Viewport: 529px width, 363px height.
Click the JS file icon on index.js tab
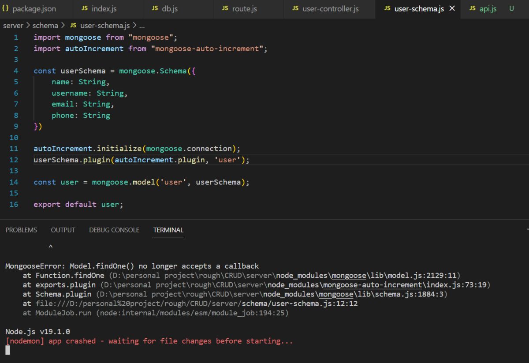coord(85,9)
